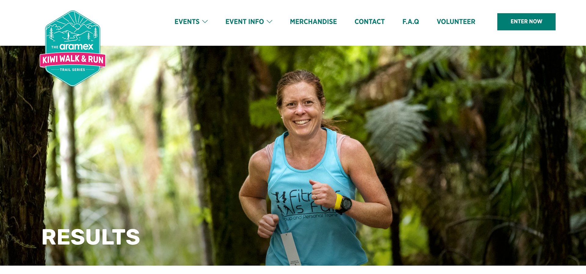Screen dimensions: 586x274
Task: Visit the F.A.Q navigation link
Action: point(411,22)
